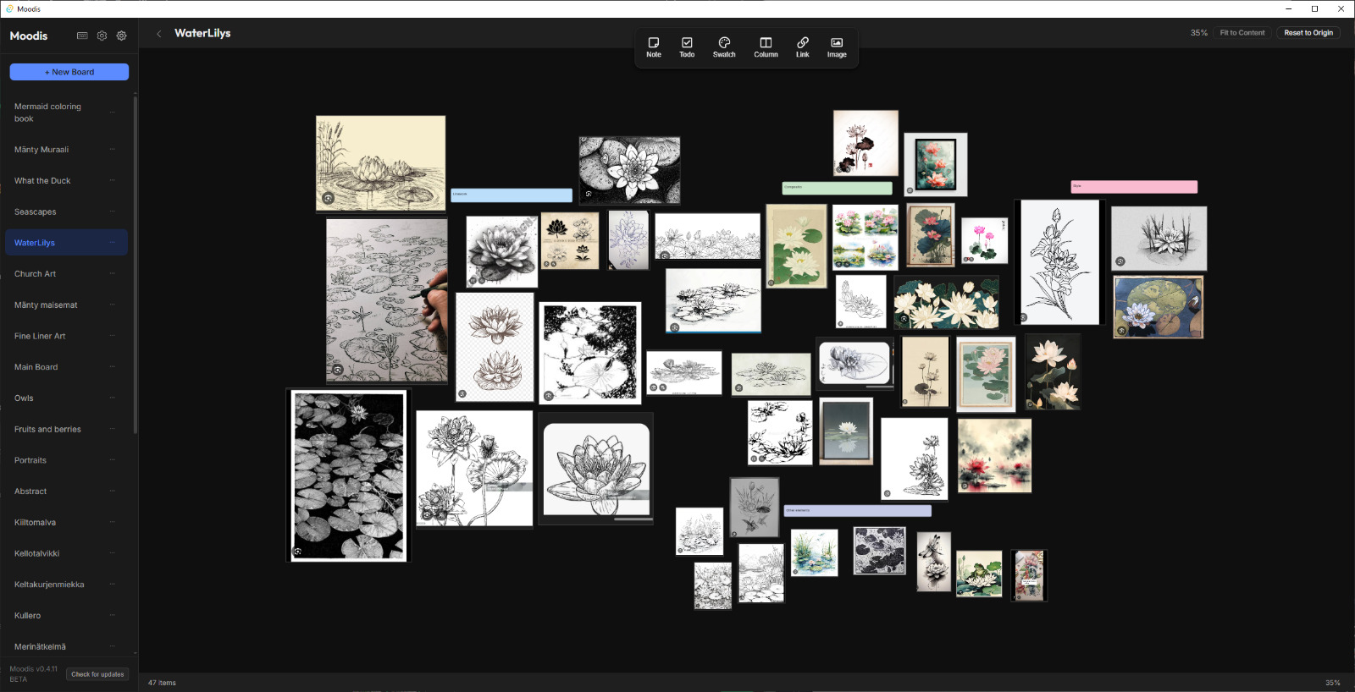The width and height of the screenshot is (1355, 692).
Task: Click Fit to Content button
Action: point(1242,33)
